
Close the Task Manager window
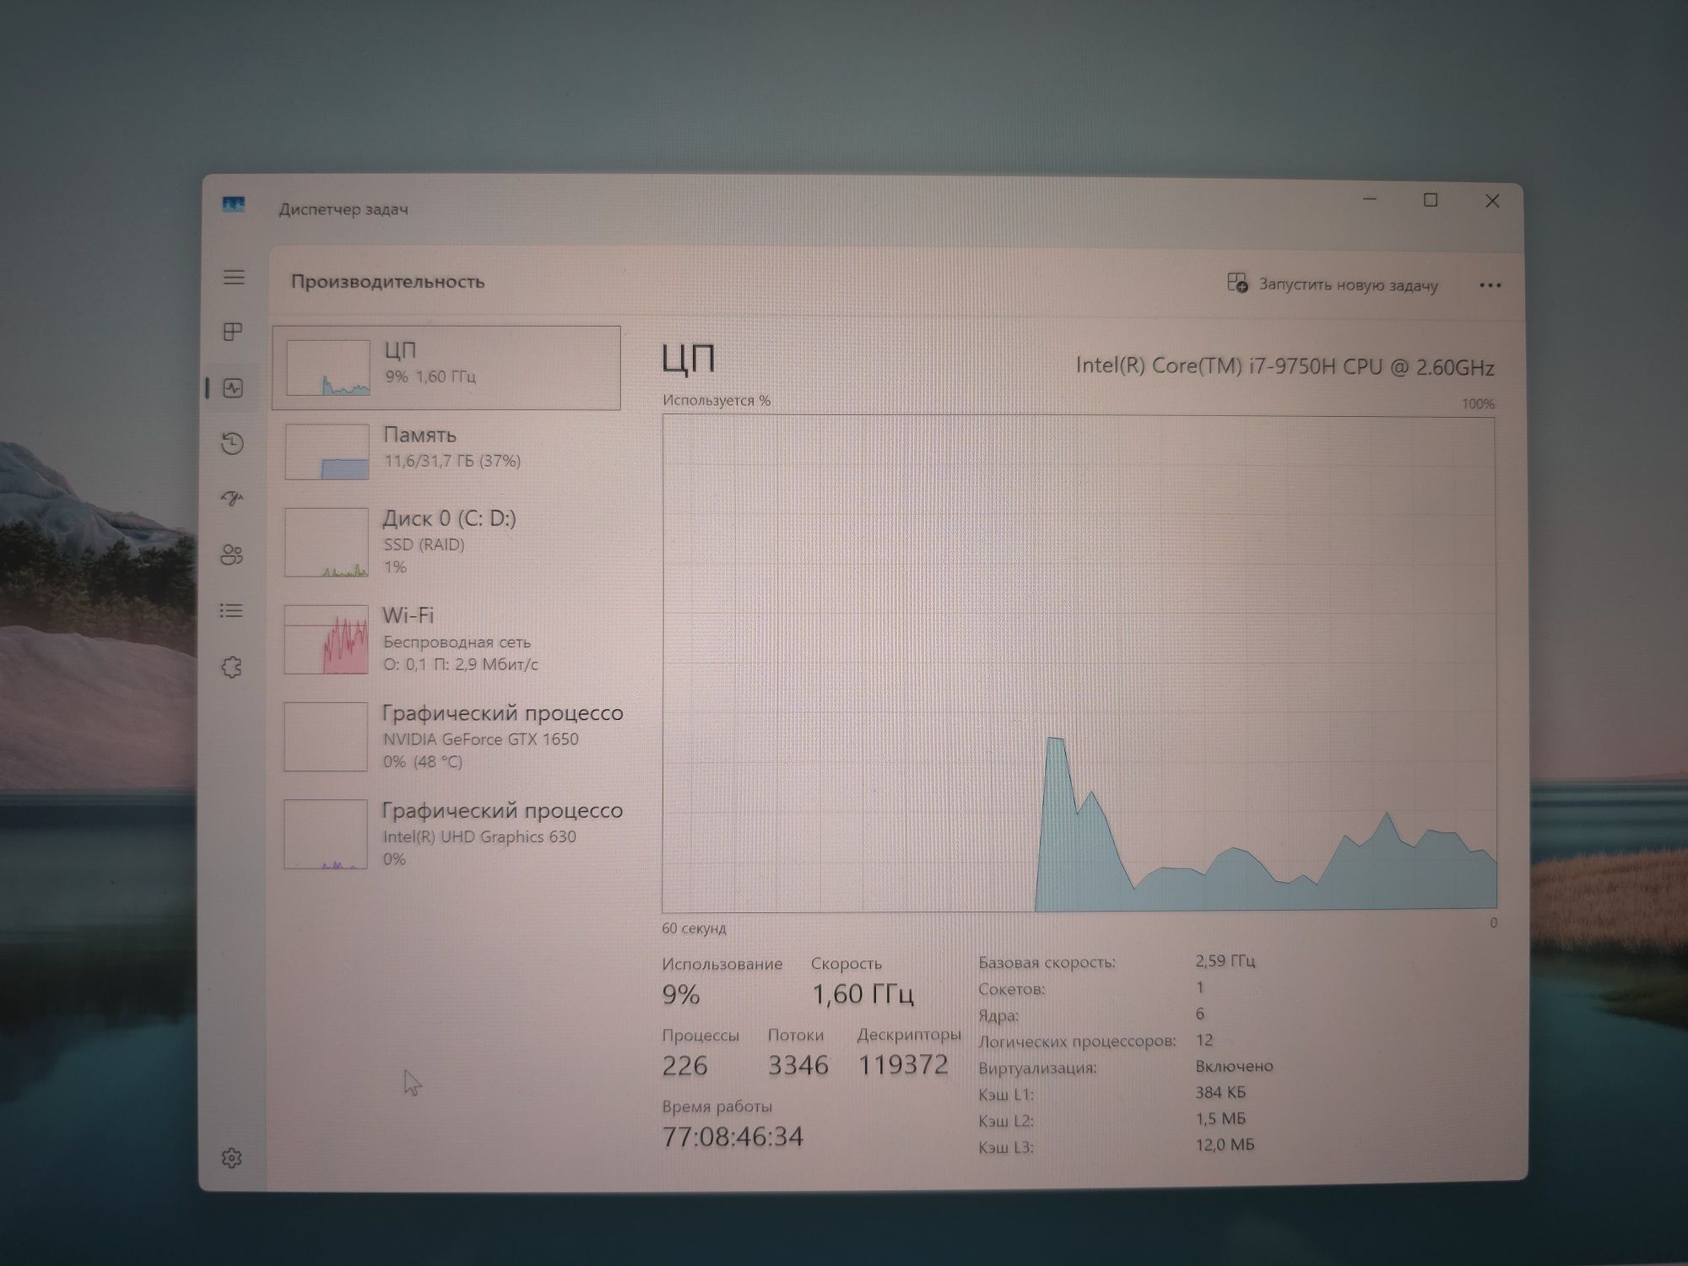[1492, 201]
